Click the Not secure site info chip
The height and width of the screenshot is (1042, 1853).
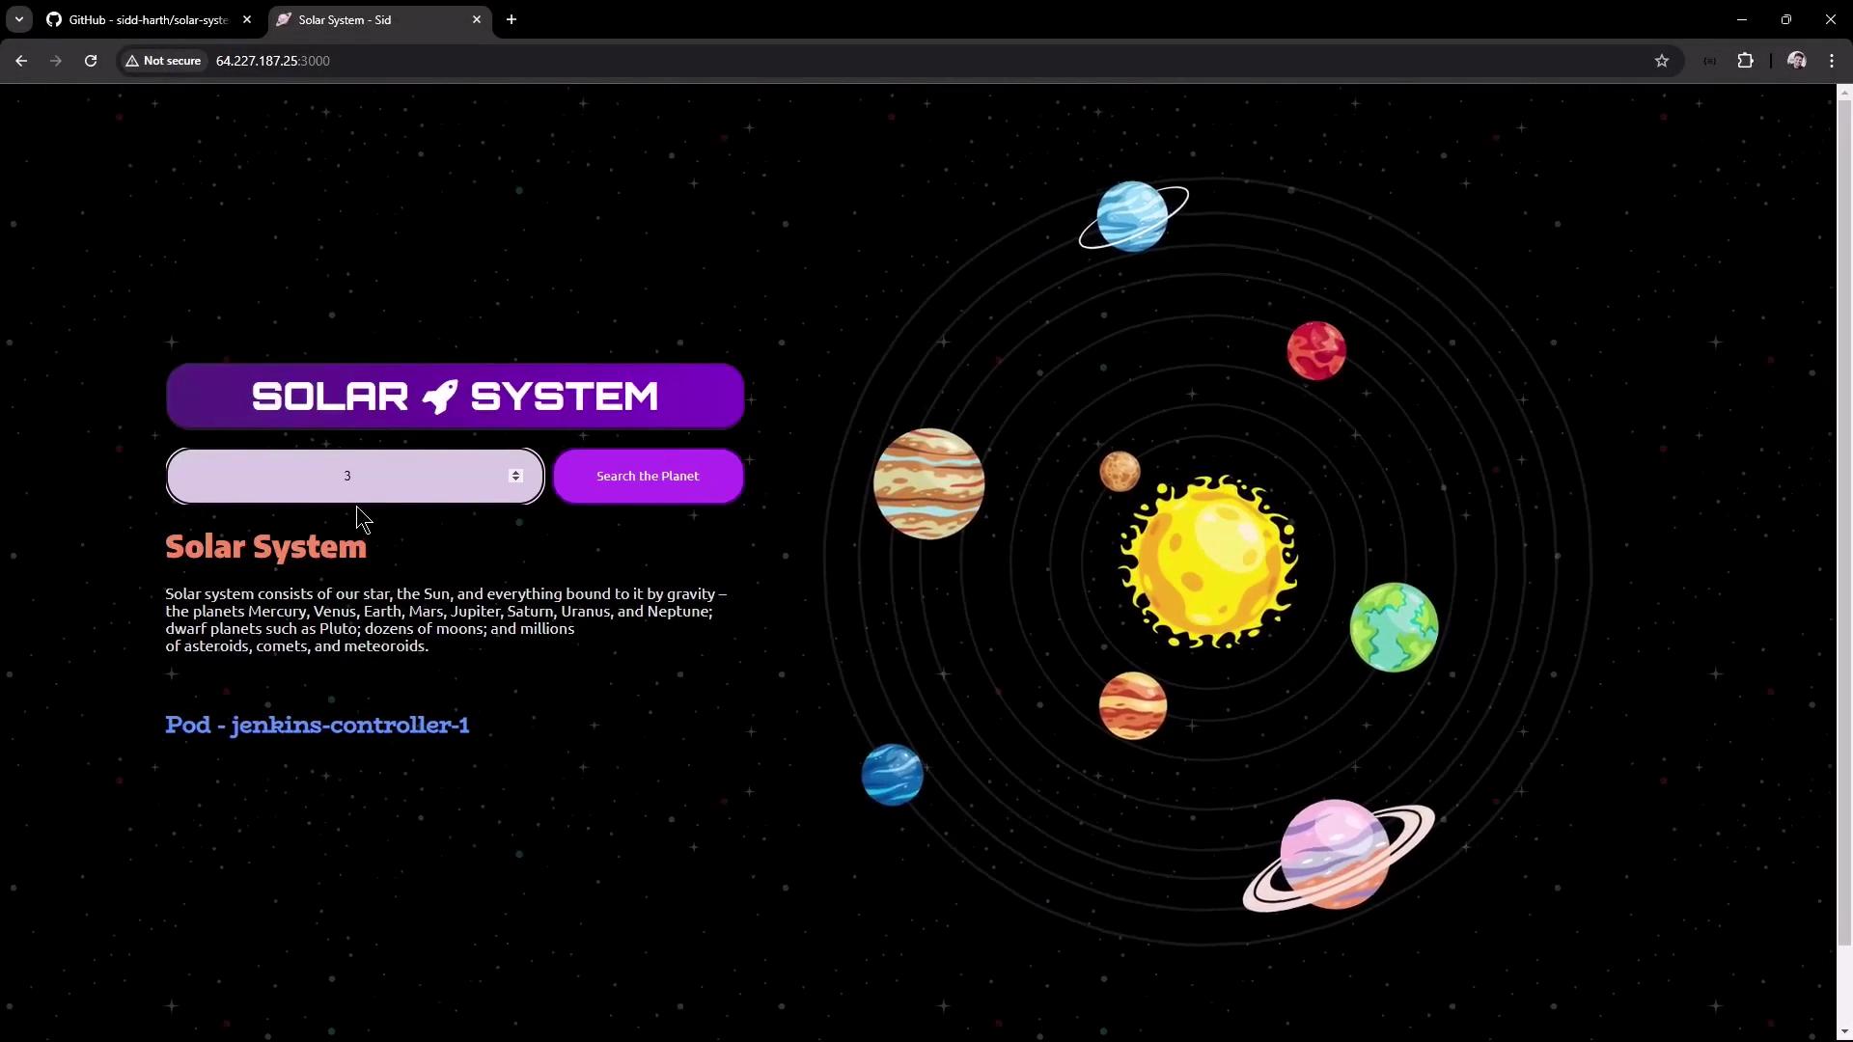(x=163, y=61)
